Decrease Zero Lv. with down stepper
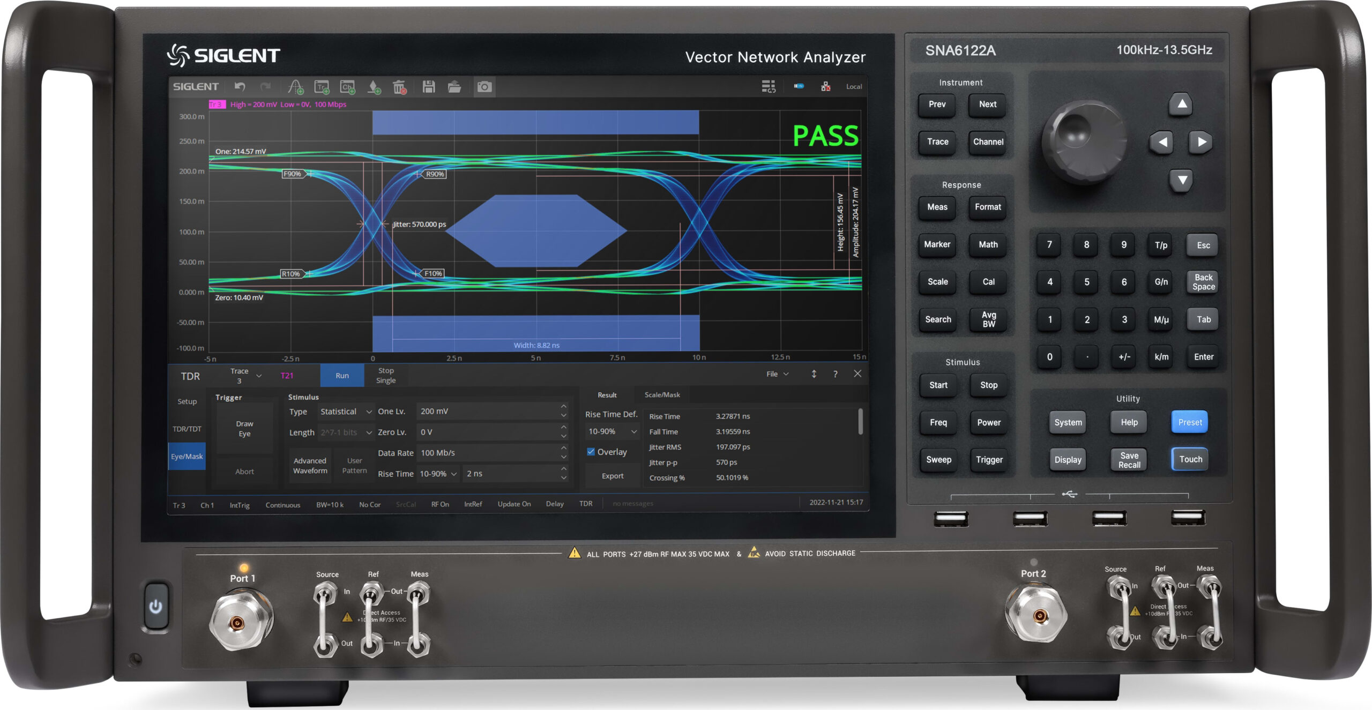The width and height of the screenshot is (1372, 710). (563, 437)
